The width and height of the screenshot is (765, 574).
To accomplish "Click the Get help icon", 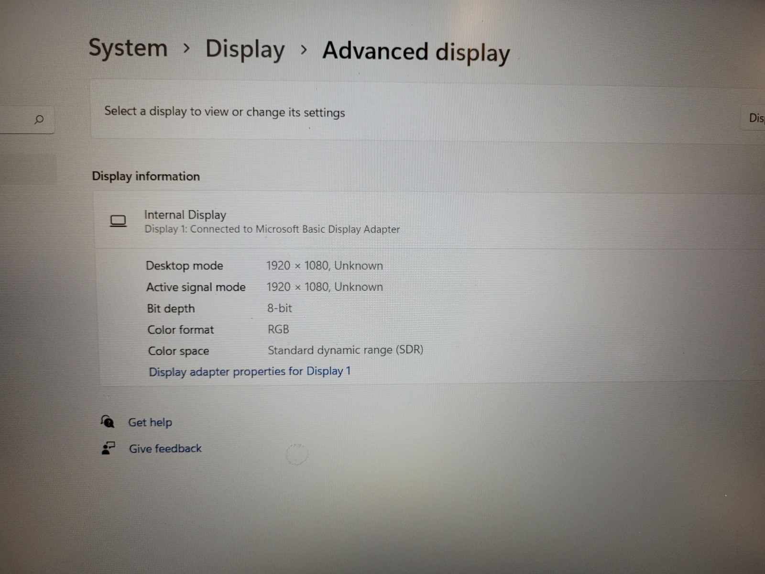I will point(108,421).
